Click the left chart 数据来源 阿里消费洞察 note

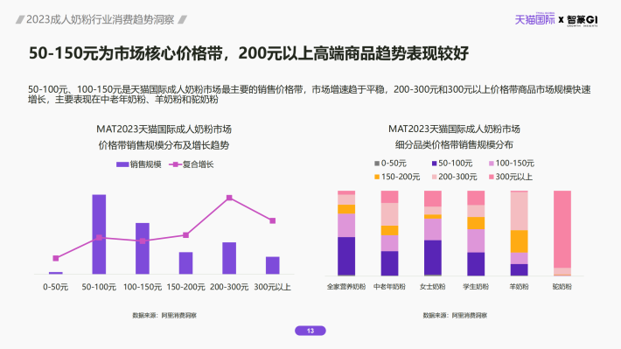pyautogui.click(x=164, y=316)
